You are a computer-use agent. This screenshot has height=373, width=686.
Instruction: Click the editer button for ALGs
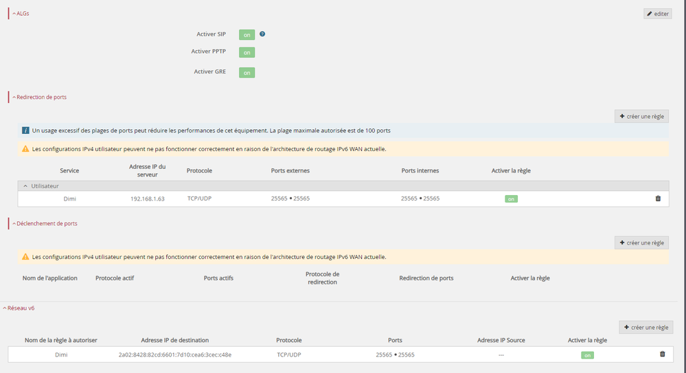tap(657, 14)
